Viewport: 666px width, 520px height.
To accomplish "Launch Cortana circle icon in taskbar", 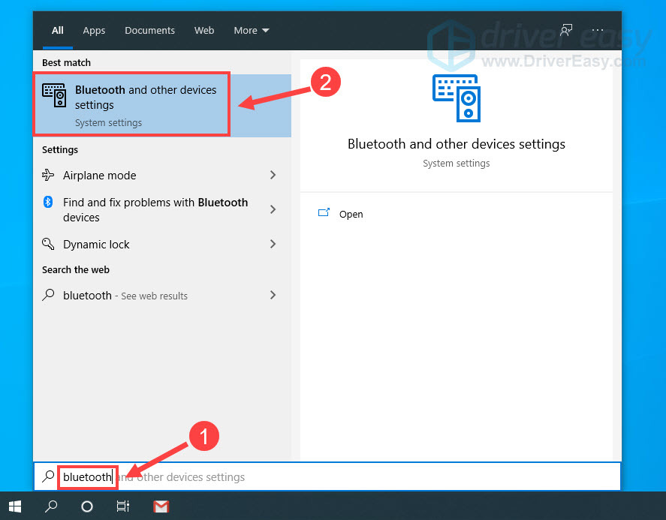I will tap(87, 506).
